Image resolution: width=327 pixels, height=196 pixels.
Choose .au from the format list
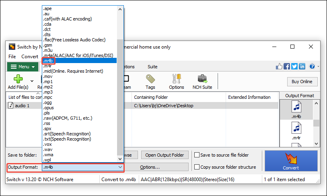80,14
